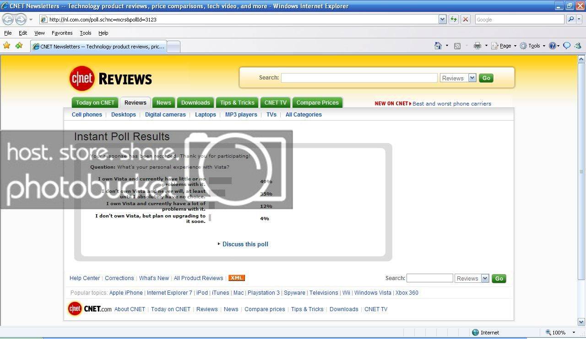
Task: Open the MP3 players category link
Action: click(241, 115)
